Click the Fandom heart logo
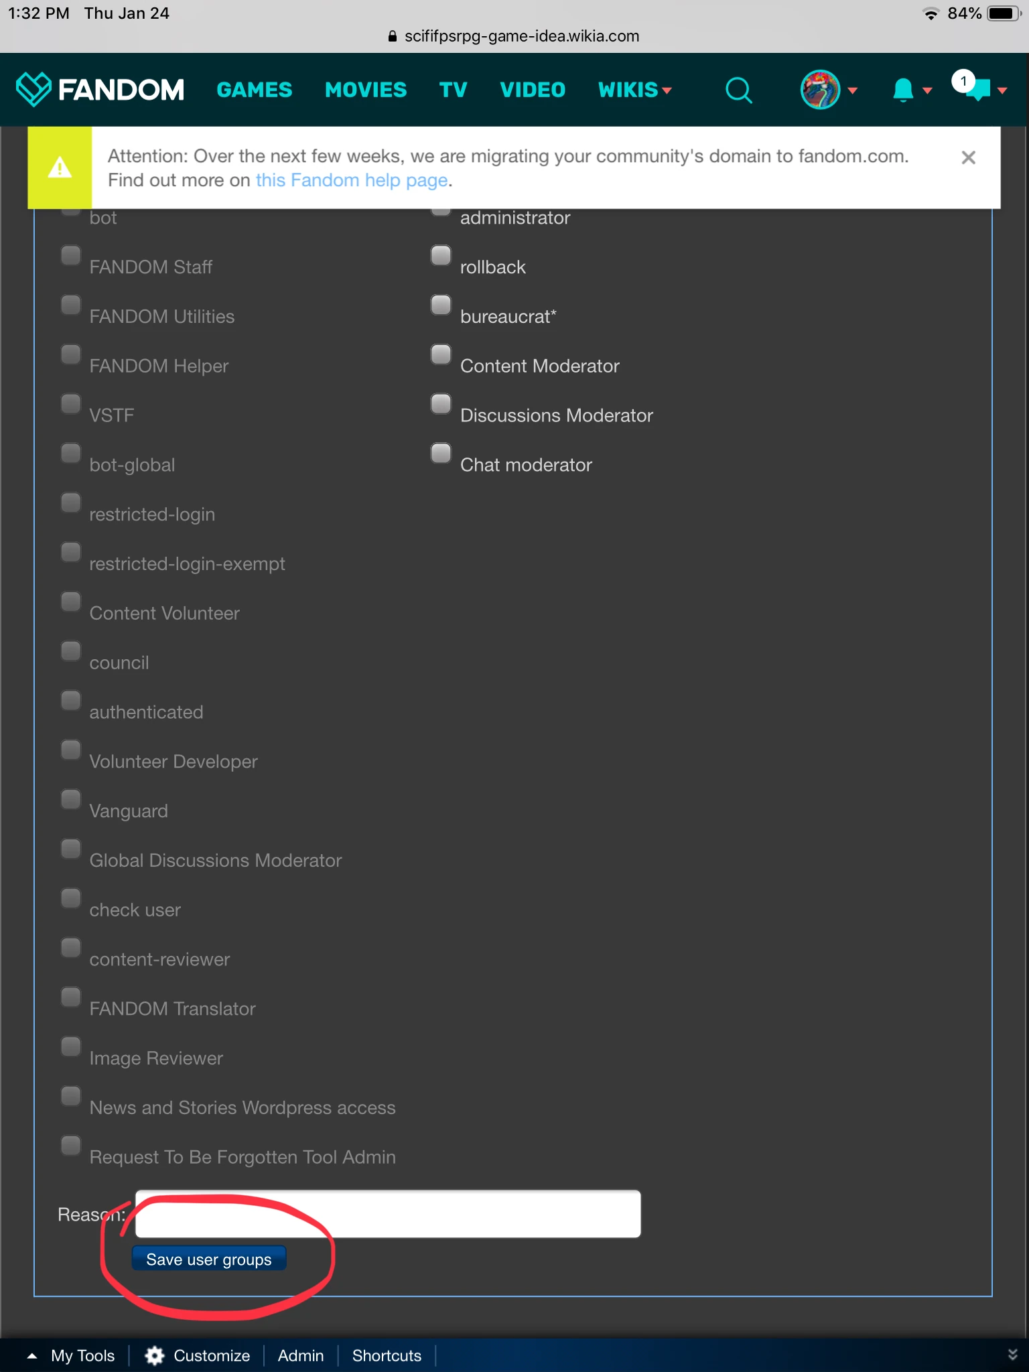 (x=33, y=89)
